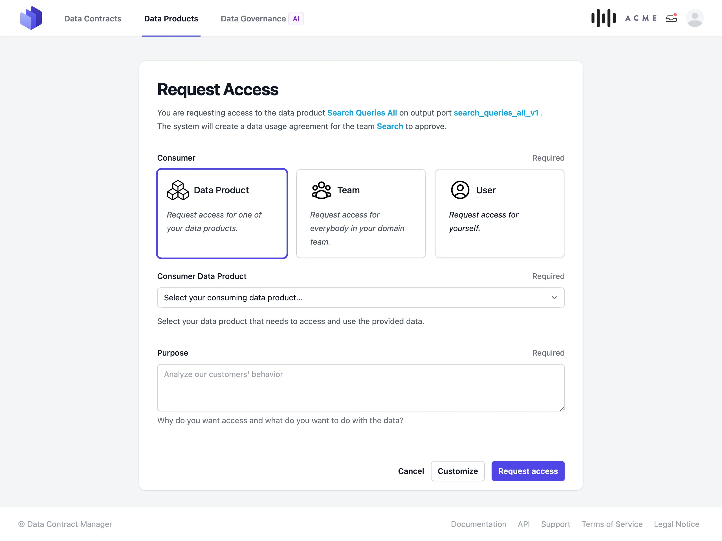722x541 pixels.
Task: Open the Search Queries All link
Action: click(362, 112)
